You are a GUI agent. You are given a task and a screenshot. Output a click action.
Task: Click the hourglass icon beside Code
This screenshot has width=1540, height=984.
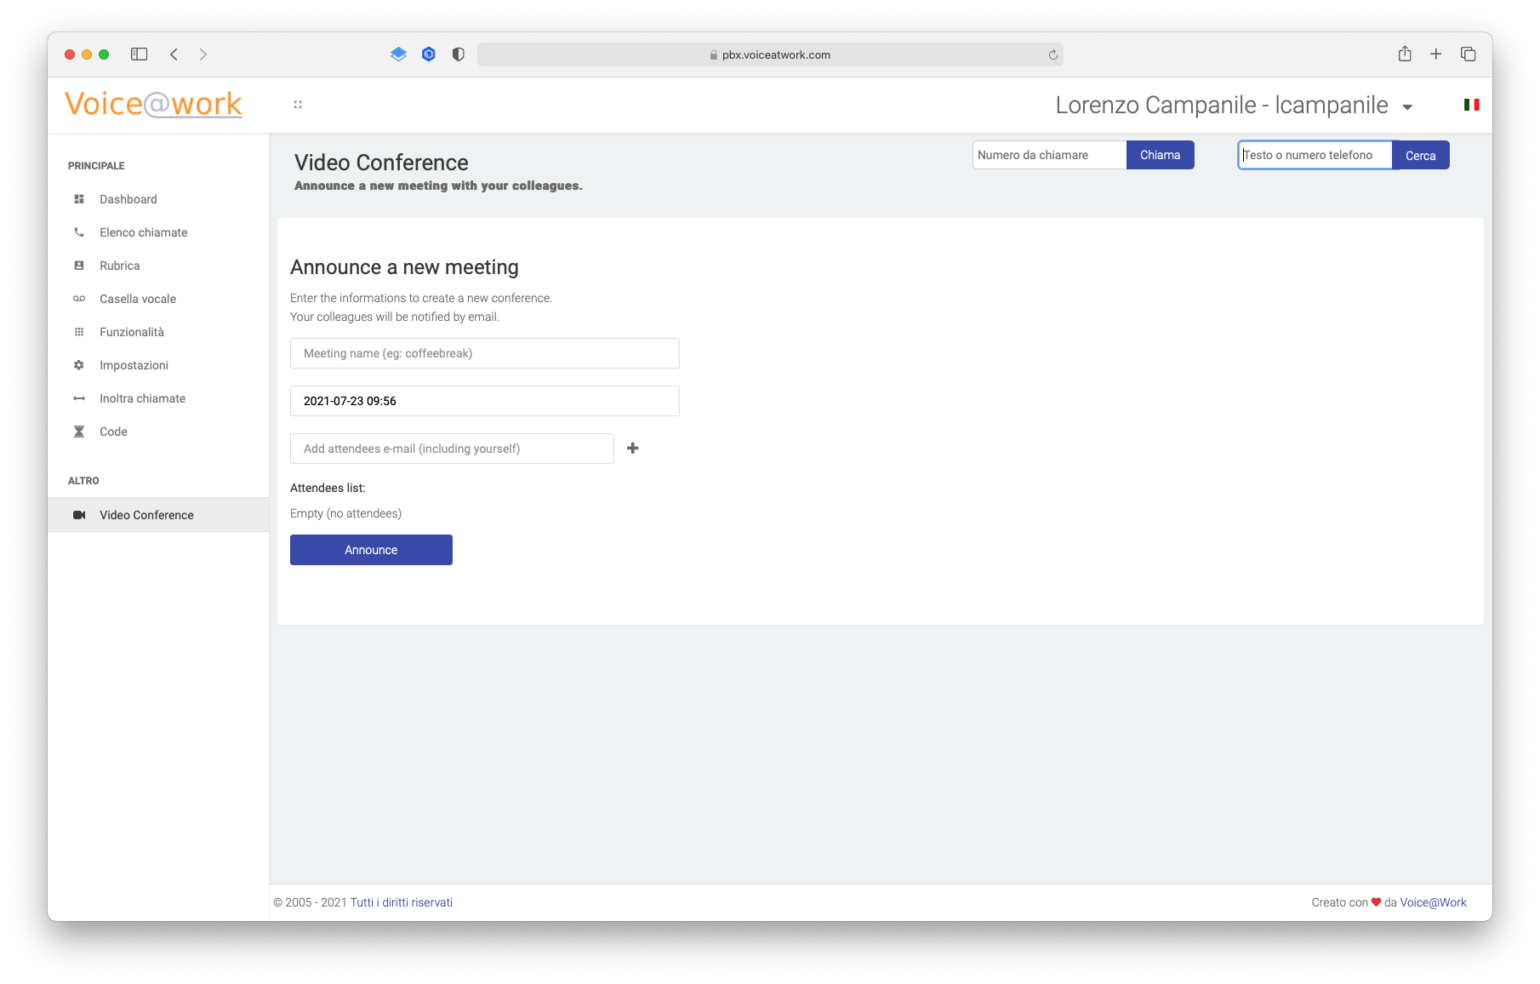[x=79, y=432]
